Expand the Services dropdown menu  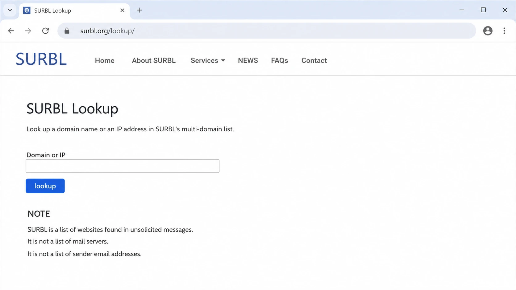point(208,60)
